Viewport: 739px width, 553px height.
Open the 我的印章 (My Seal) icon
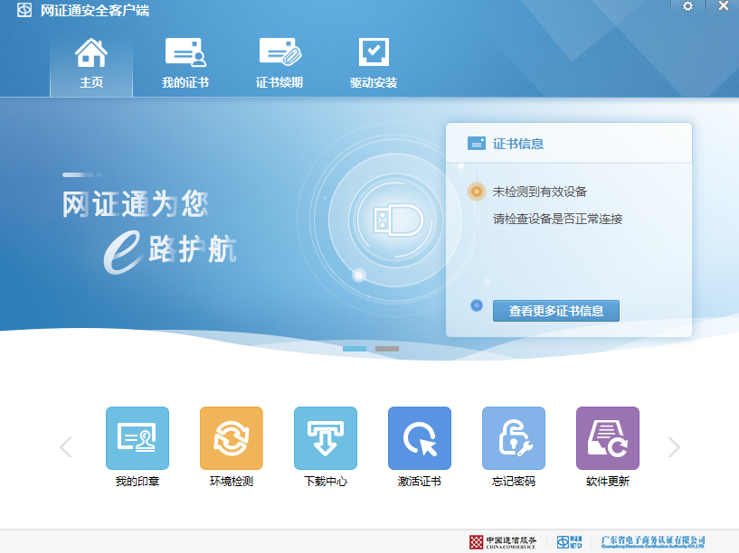click(137, 438)
